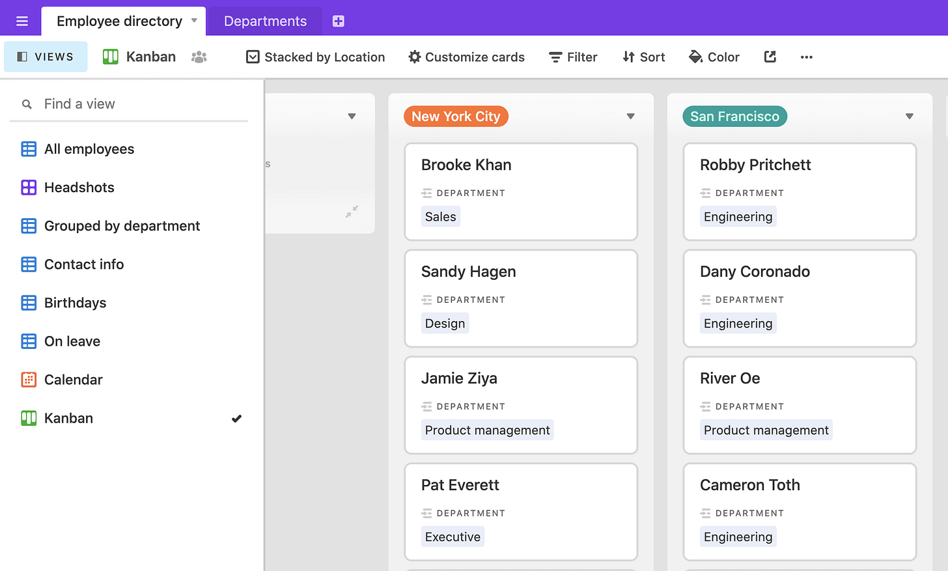Select the Headshots gallery view icon
This screenshot has height=571, width=948.
pos(29,188)
